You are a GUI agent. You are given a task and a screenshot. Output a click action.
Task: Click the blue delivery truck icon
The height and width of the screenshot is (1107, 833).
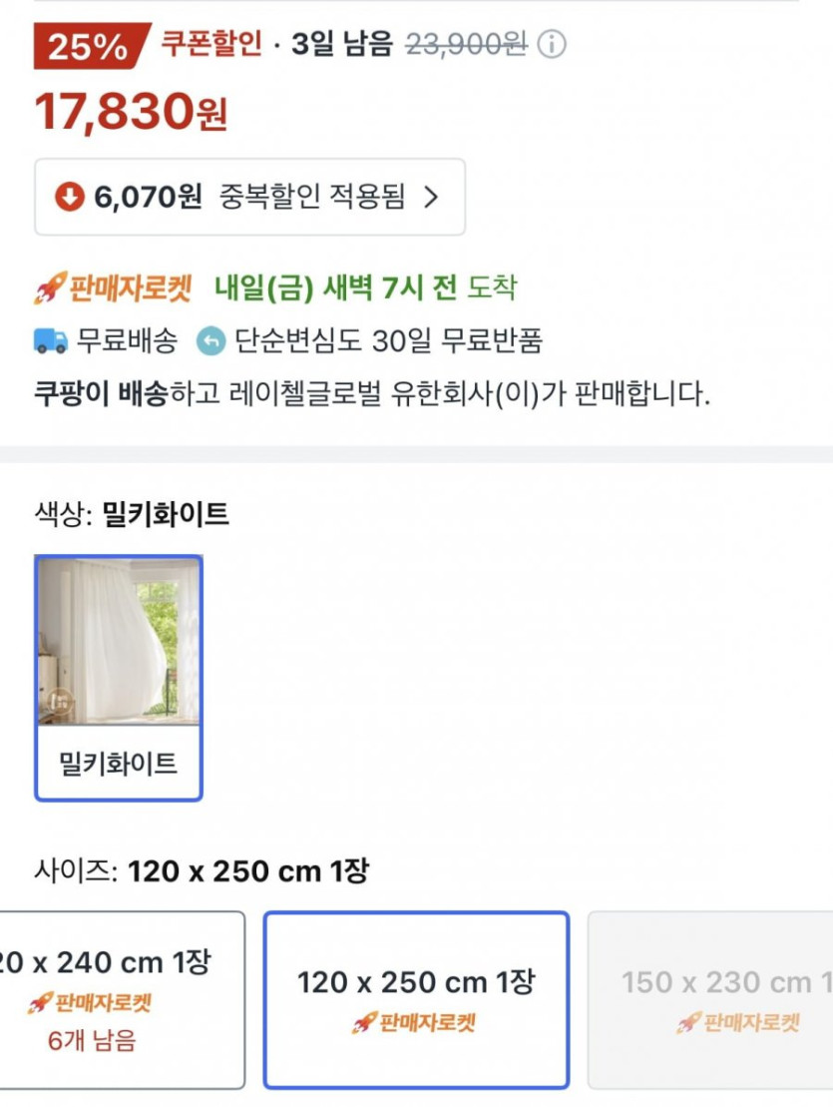coord(51,341)
